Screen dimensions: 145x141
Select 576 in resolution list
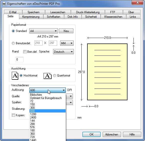(x=48, y=127)
